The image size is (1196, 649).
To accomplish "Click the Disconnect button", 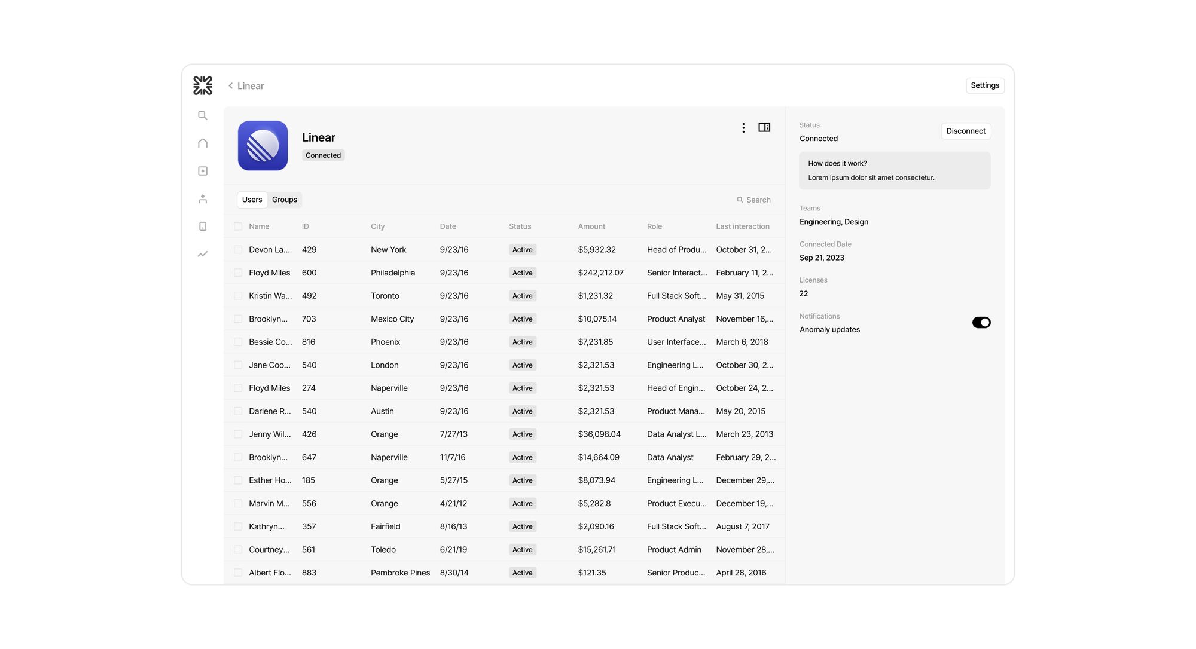I will [966, 131].
